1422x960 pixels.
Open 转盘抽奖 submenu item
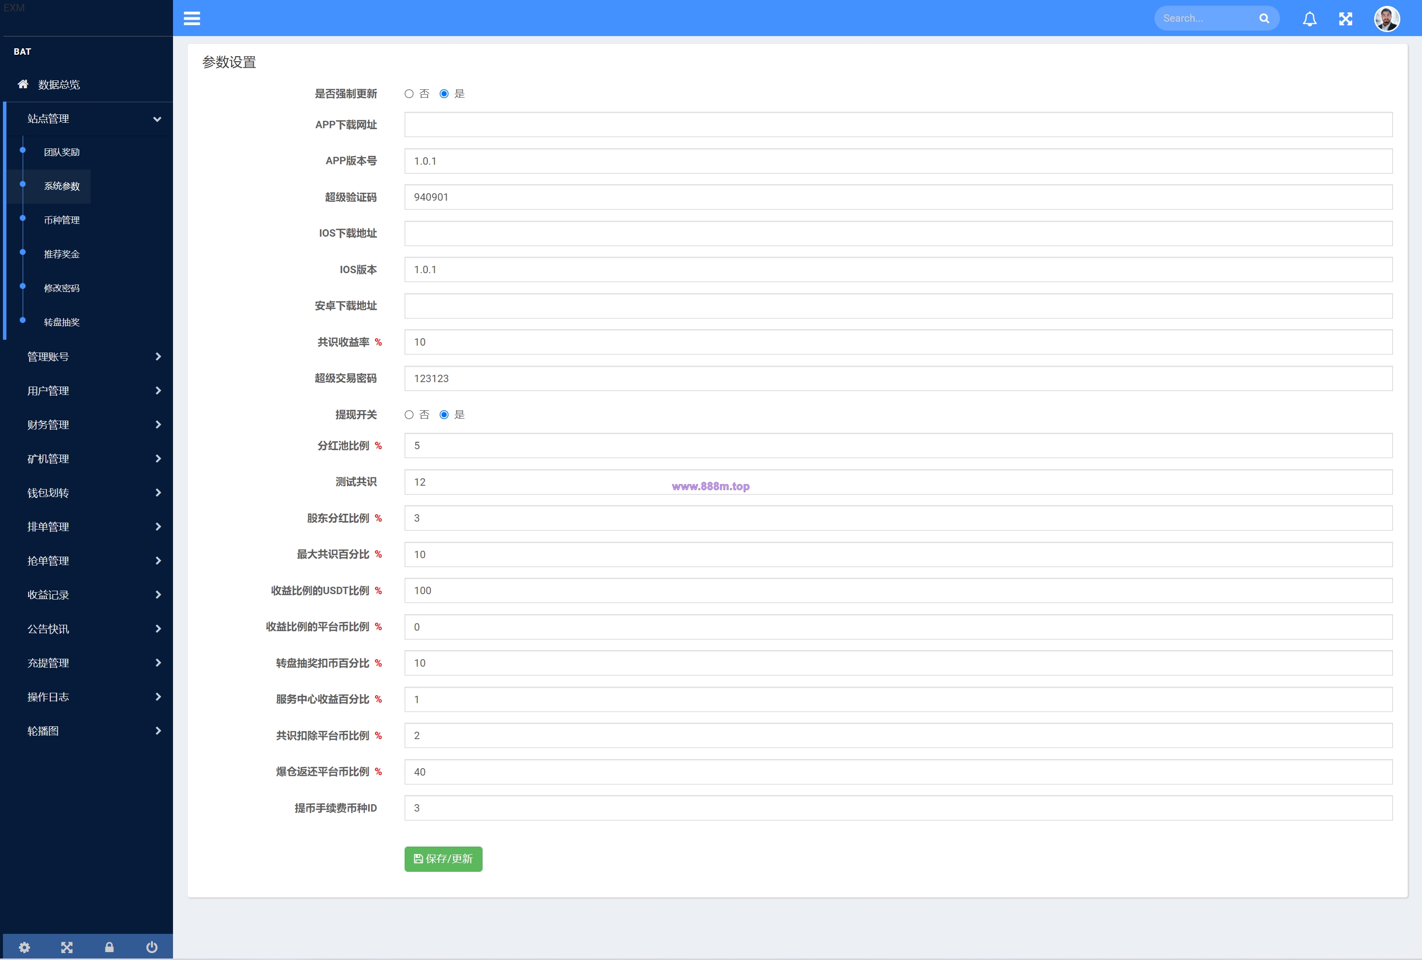point(62,322)
